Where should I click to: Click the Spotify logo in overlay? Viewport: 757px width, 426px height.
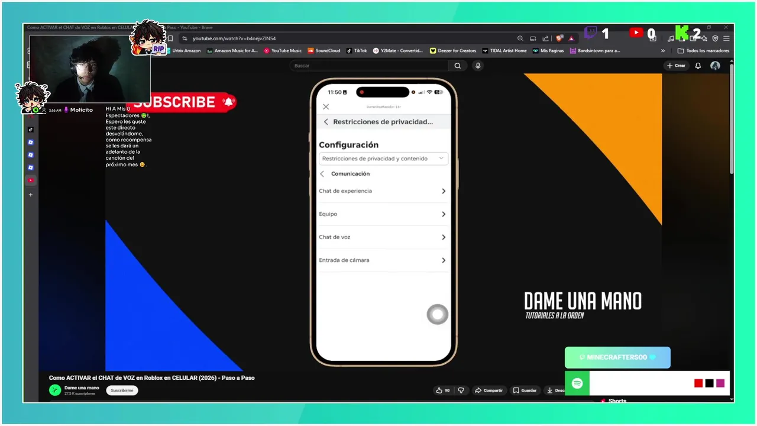pos(578,383)
